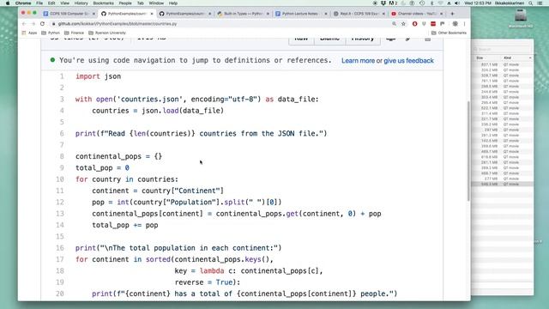Click line number 1 in the code
The image size is (549, 309).
[62, 76]
